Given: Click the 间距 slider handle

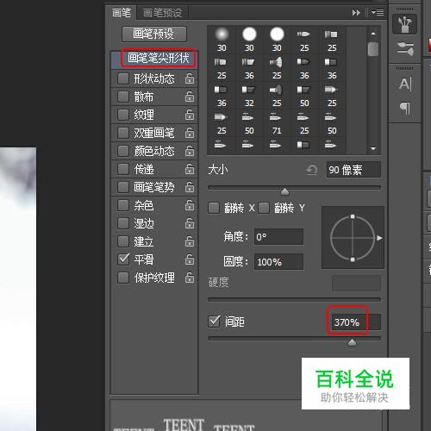Looking at the screenshot, I should pos(352,342).
